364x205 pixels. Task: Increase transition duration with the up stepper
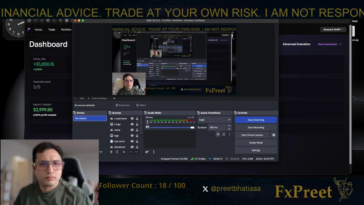pyautogui.click(x=229, y=126)
